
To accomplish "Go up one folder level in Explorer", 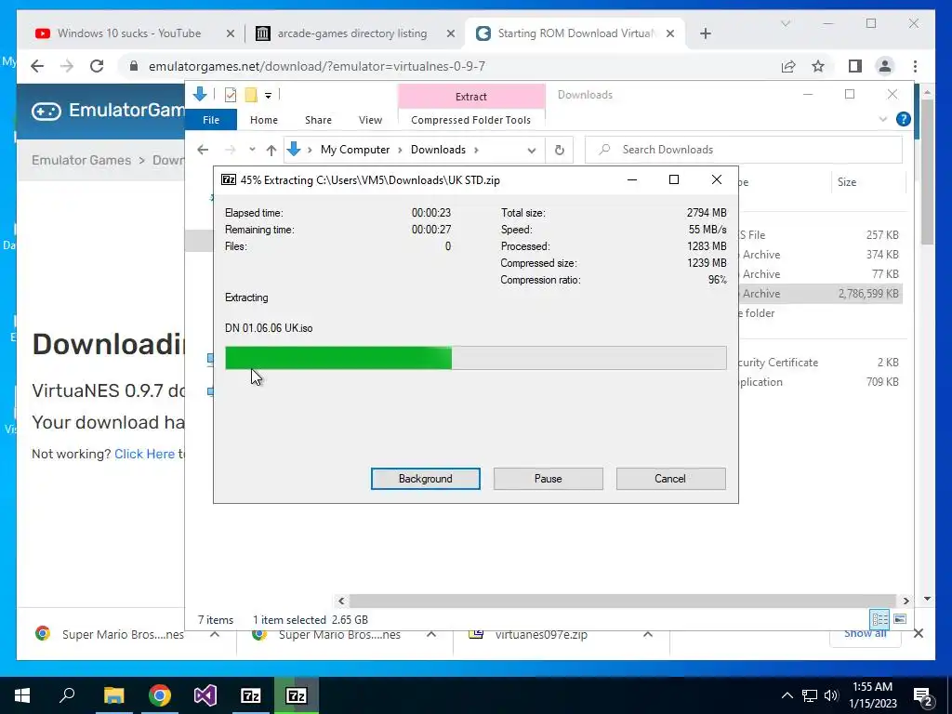I will (x=271, y=150).
